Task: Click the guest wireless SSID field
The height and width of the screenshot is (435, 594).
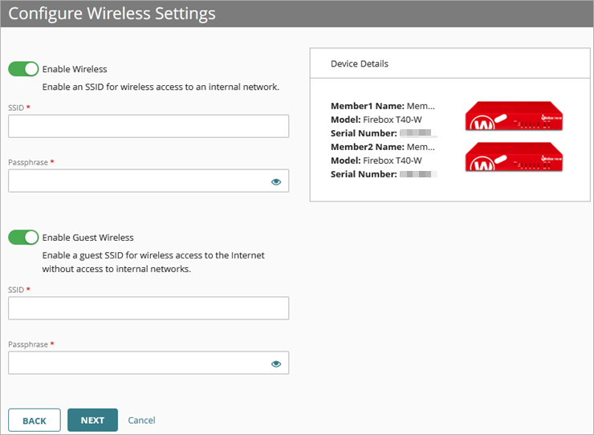Action: tap(148, 308)
